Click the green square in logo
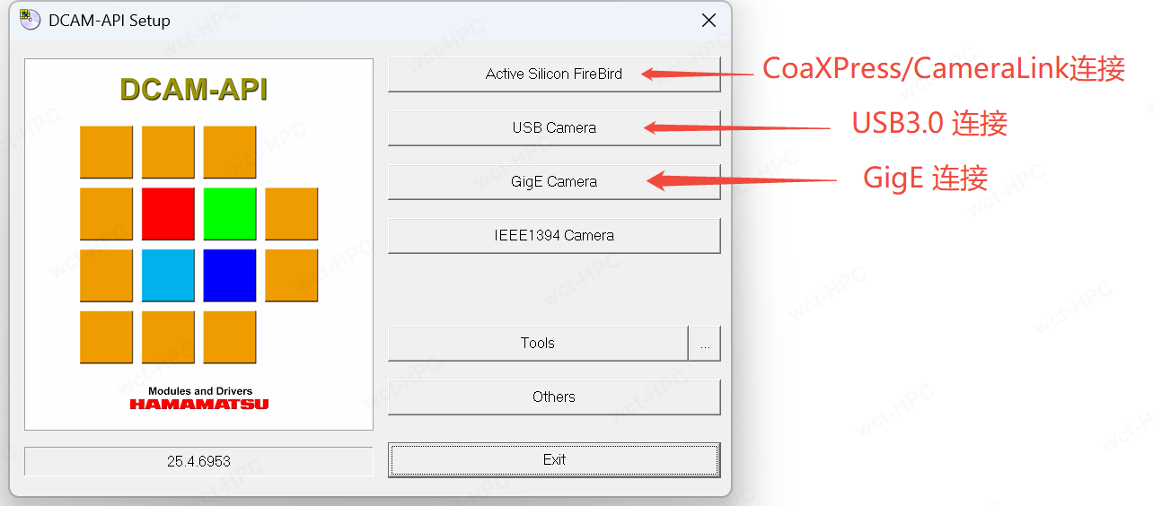 (x=230, y=214)
